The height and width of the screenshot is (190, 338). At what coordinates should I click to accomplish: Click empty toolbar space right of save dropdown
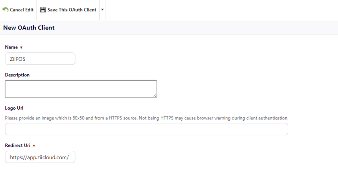[x=219, y=10]
